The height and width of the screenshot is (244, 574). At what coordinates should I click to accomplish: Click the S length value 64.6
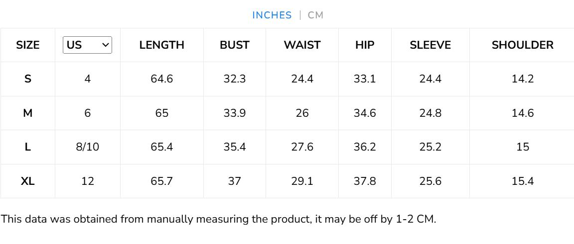tap(162, 79)
